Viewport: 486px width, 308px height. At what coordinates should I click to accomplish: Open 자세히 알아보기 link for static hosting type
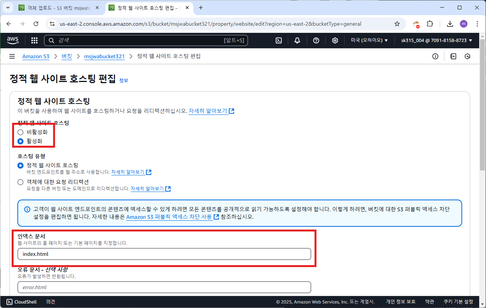(x=131, y=172)
